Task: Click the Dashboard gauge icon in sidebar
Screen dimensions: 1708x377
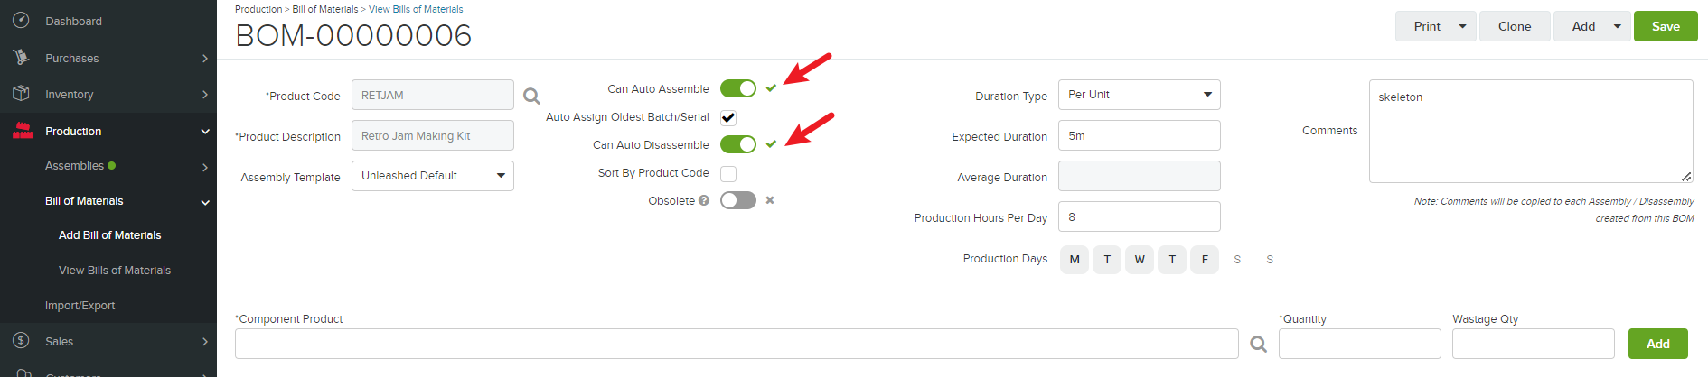Action: click(22, 20)
